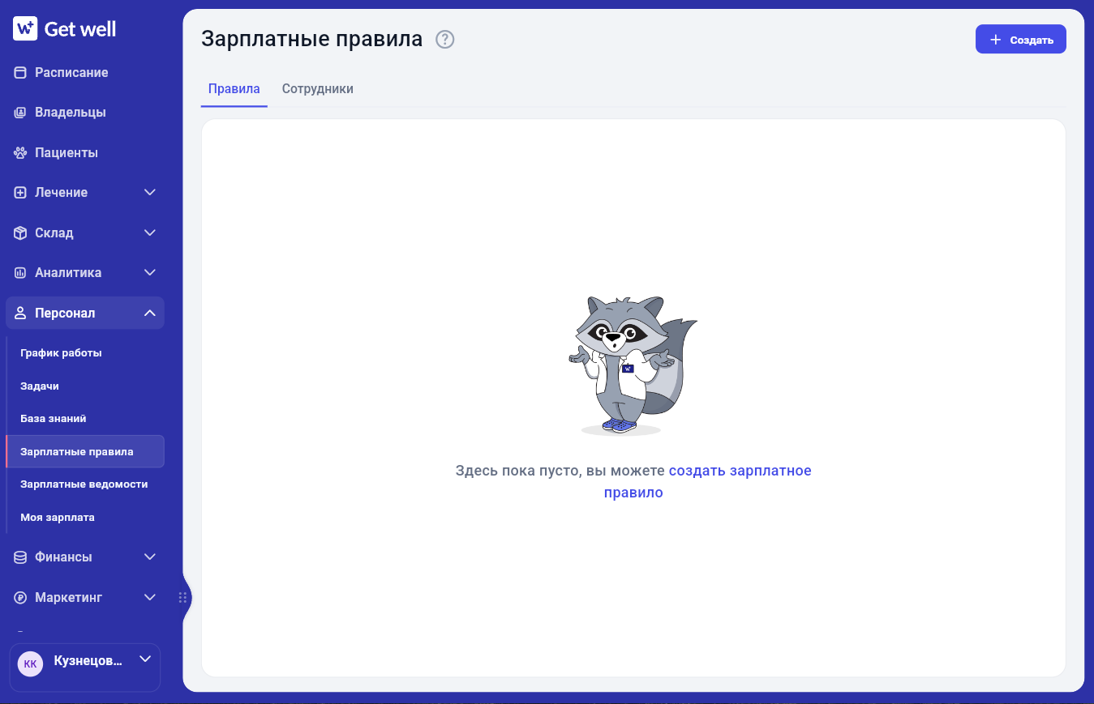The height and width of the screenshot is (704, 1094).
Task: Click the calendar icon beside Расписание
Action: pos(20,73)
